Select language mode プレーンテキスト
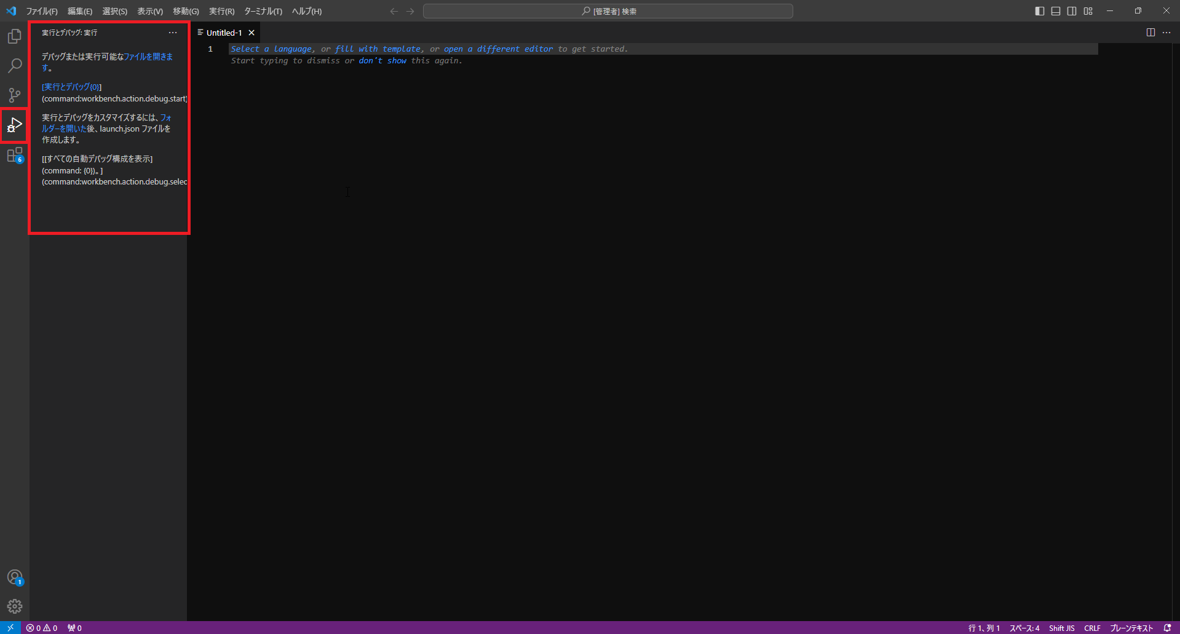 (x=1131, y=628)
